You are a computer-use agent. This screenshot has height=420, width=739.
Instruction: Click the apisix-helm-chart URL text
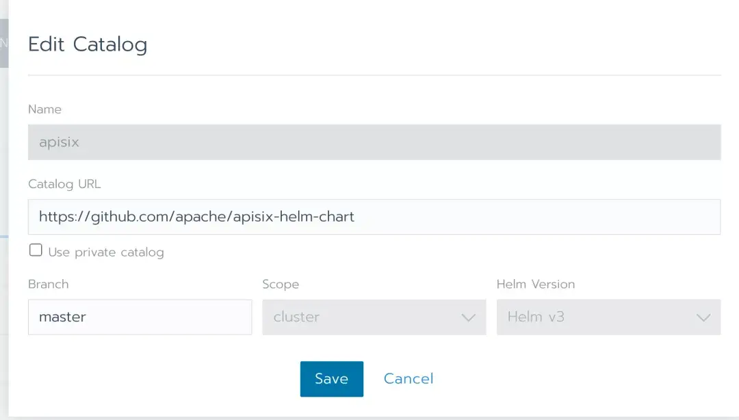tap(197, 216)
